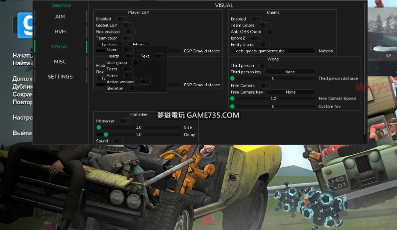Enable Armor drawing option
The width and height of the screenshot is (397, 230).
coord(129,75)
